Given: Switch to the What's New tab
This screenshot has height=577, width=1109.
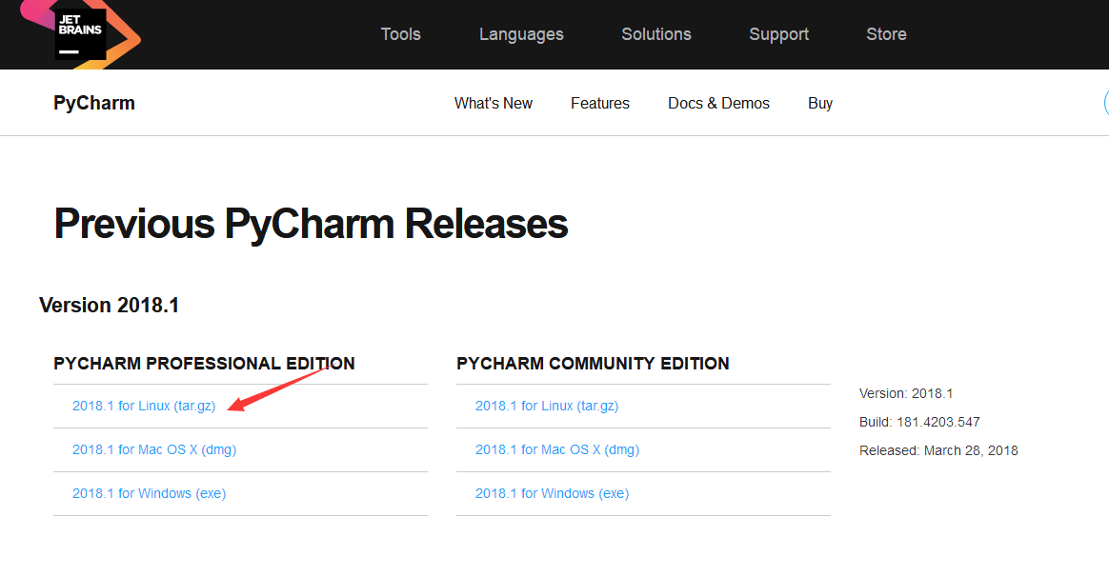Looking at the screenshot, I should tap(493, 103).
